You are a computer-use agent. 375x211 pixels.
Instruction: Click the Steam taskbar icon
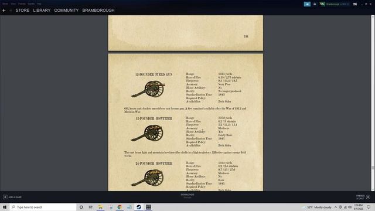point(139,207)
